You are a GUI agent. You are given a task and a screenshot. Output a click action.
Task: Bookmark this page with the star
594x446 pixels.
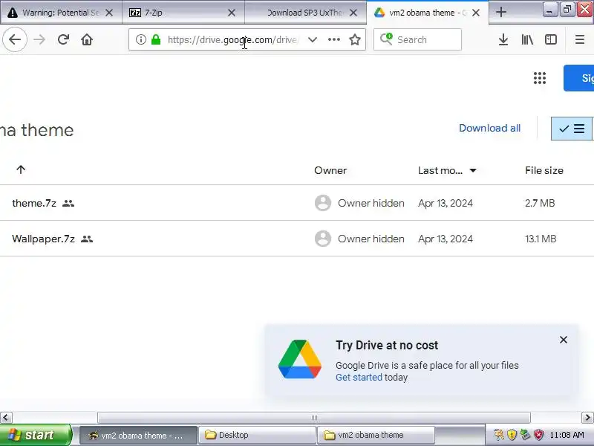(355, 39)
